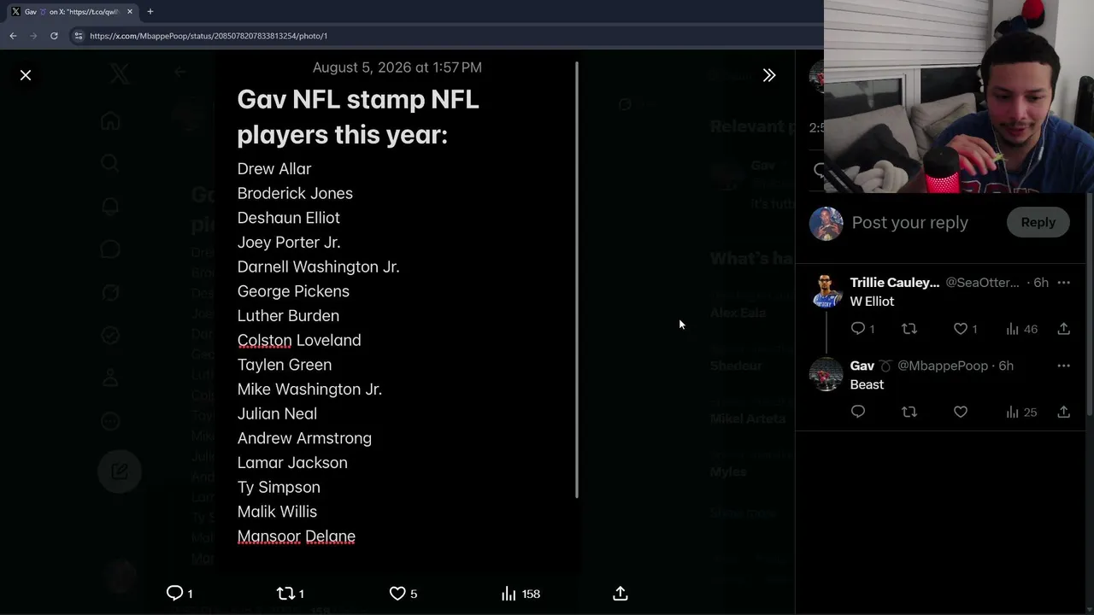
Task: Like the 'W Elliot' comment
Action: [966, 329]
